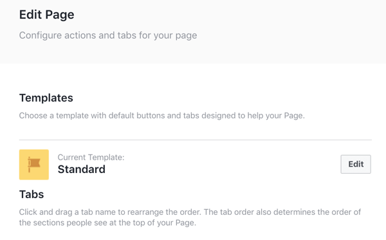Click the "the sections people see" line

tap(107, 223)
